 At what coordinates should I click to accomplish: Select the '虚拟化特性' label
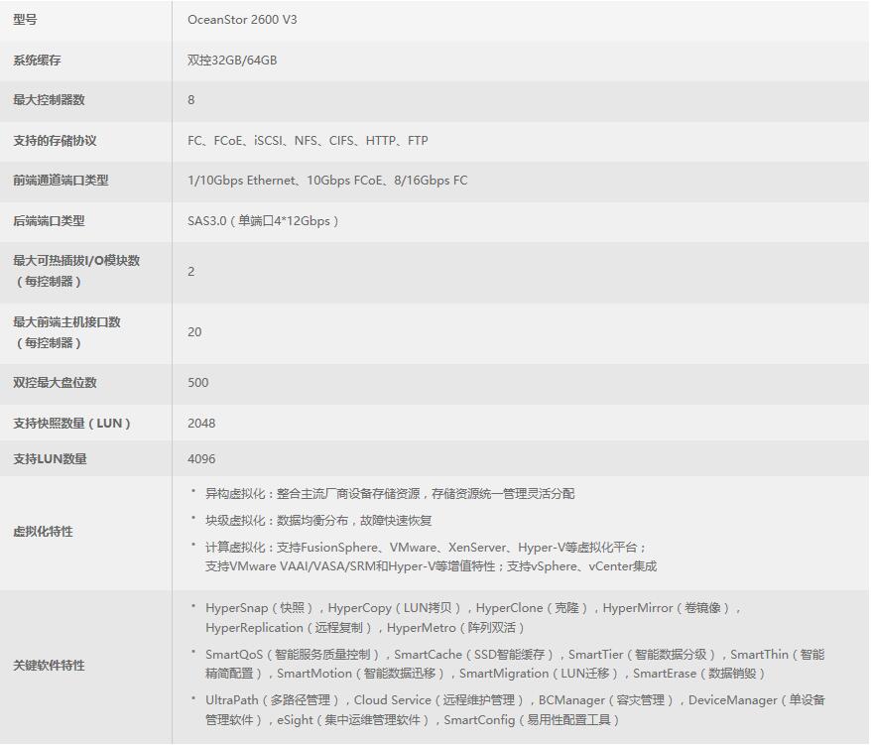[43, 532]
